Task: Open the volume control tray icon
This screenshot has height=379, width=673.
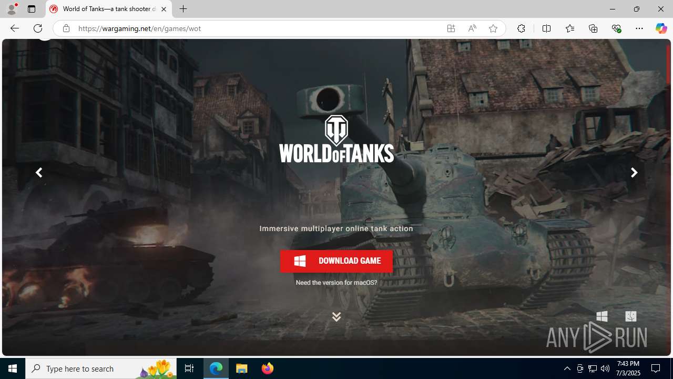Action: click(605, 368)
